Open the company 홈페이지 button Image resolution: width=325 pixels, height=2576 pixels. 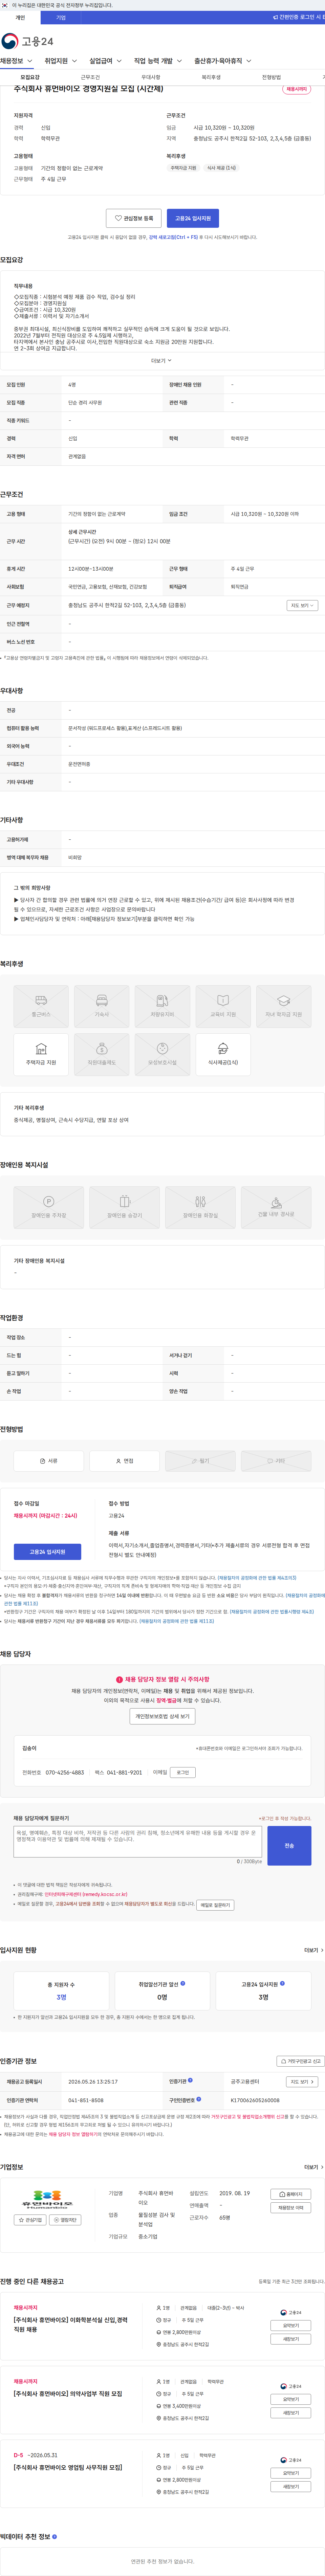(291, 2194)
